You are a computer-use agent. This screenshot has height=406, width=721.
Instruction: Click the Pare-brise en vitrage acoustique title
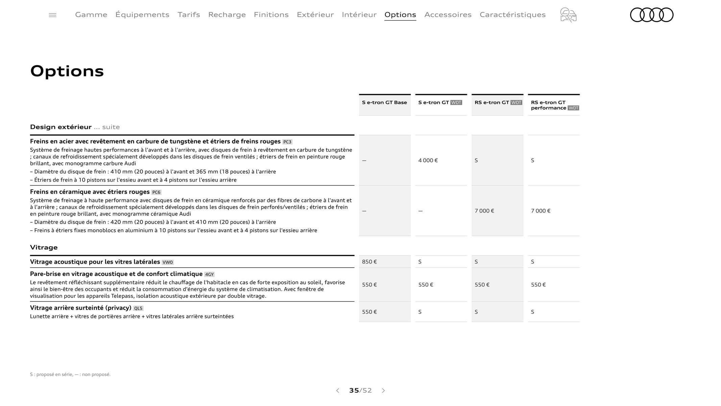coord(116,274)
